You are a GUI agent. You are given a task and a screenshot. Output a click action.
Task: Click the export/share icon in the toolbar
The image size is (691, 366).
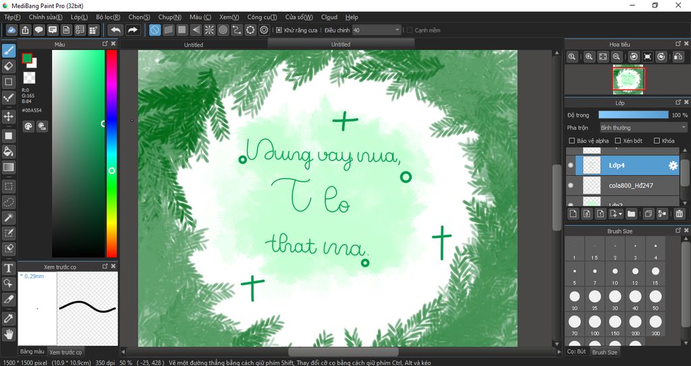(x=25, y=30)
